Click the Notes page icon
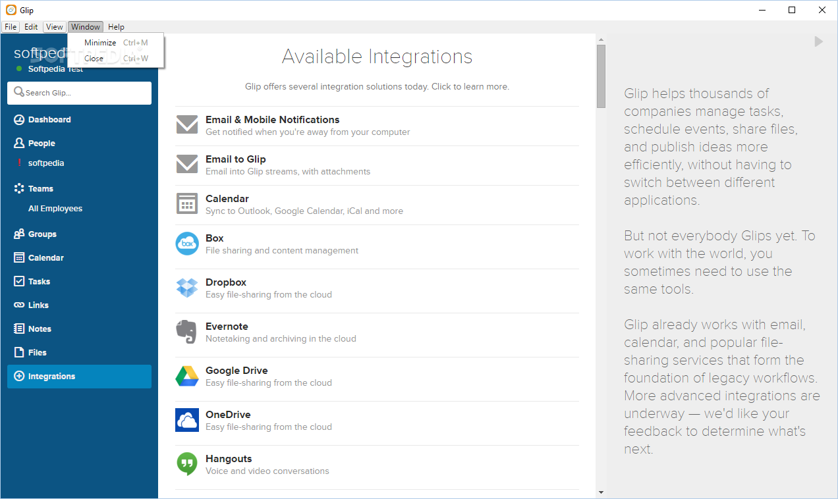 (x=19, y=328)
